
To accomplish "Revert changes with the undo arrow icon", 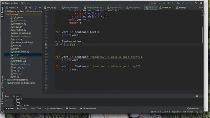I will click(x=196, y=3).
